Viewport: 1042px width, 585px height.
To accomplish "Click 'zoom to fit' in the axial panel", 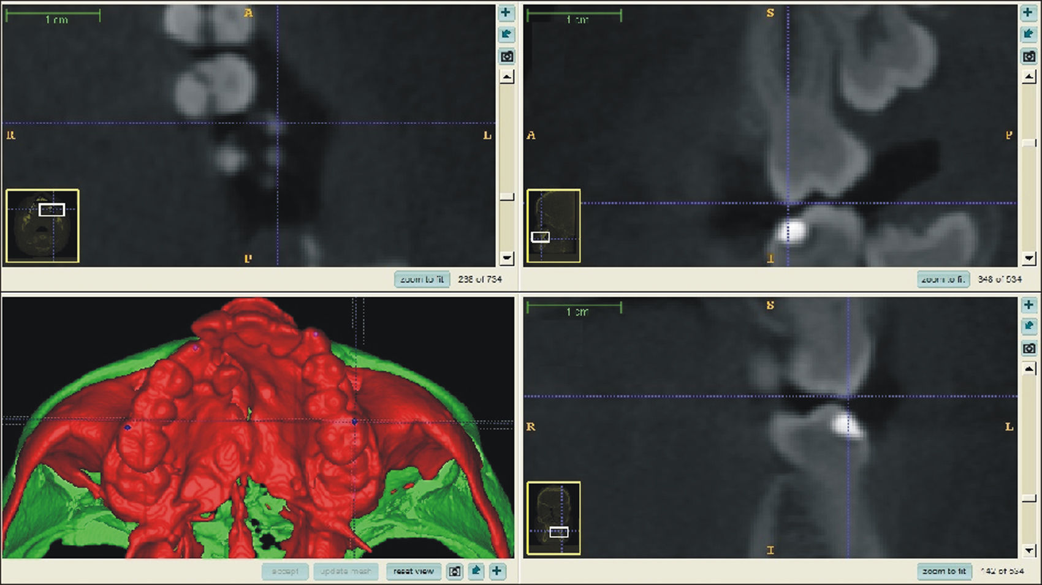I will point(422,279).
